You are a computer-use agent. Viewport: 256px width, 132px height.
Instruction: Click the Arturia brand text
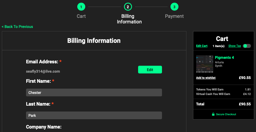[x=219, y=62]
